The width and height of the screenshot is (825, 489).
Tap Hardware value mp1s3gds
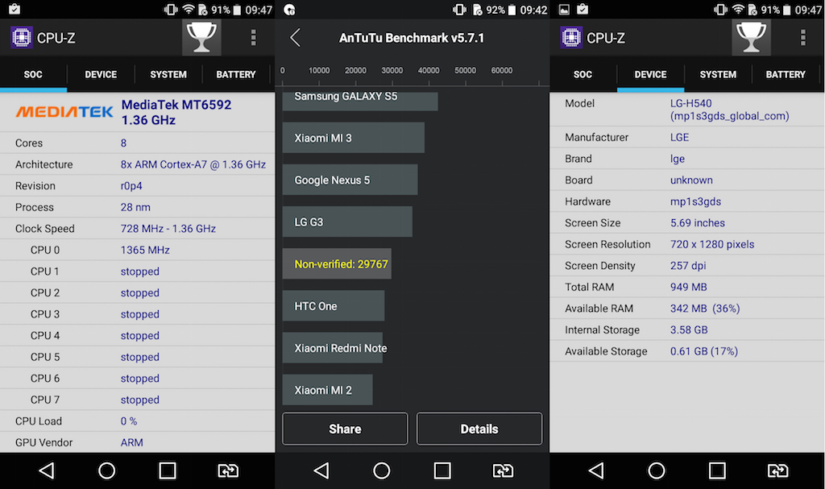tap(695, 201)
